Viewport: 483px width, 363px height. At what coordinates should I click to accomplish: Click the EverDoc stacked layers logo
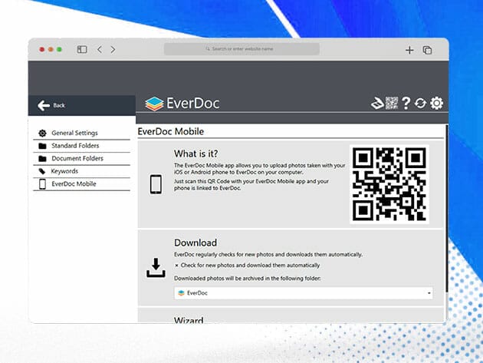pos(154,104)
